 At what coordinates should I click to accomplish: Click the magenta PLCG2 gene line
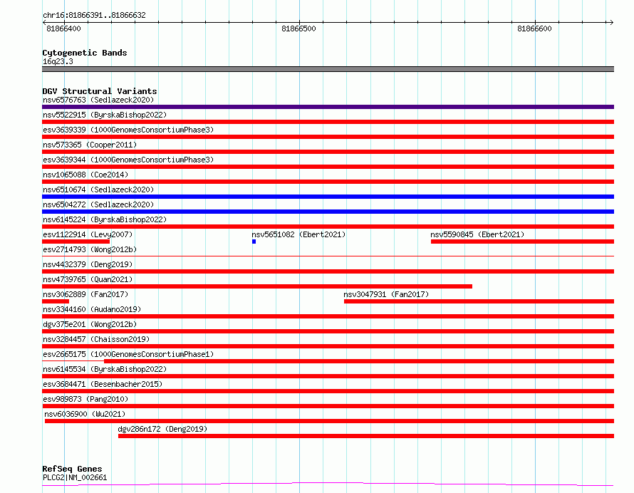click(x=328, y=484)
